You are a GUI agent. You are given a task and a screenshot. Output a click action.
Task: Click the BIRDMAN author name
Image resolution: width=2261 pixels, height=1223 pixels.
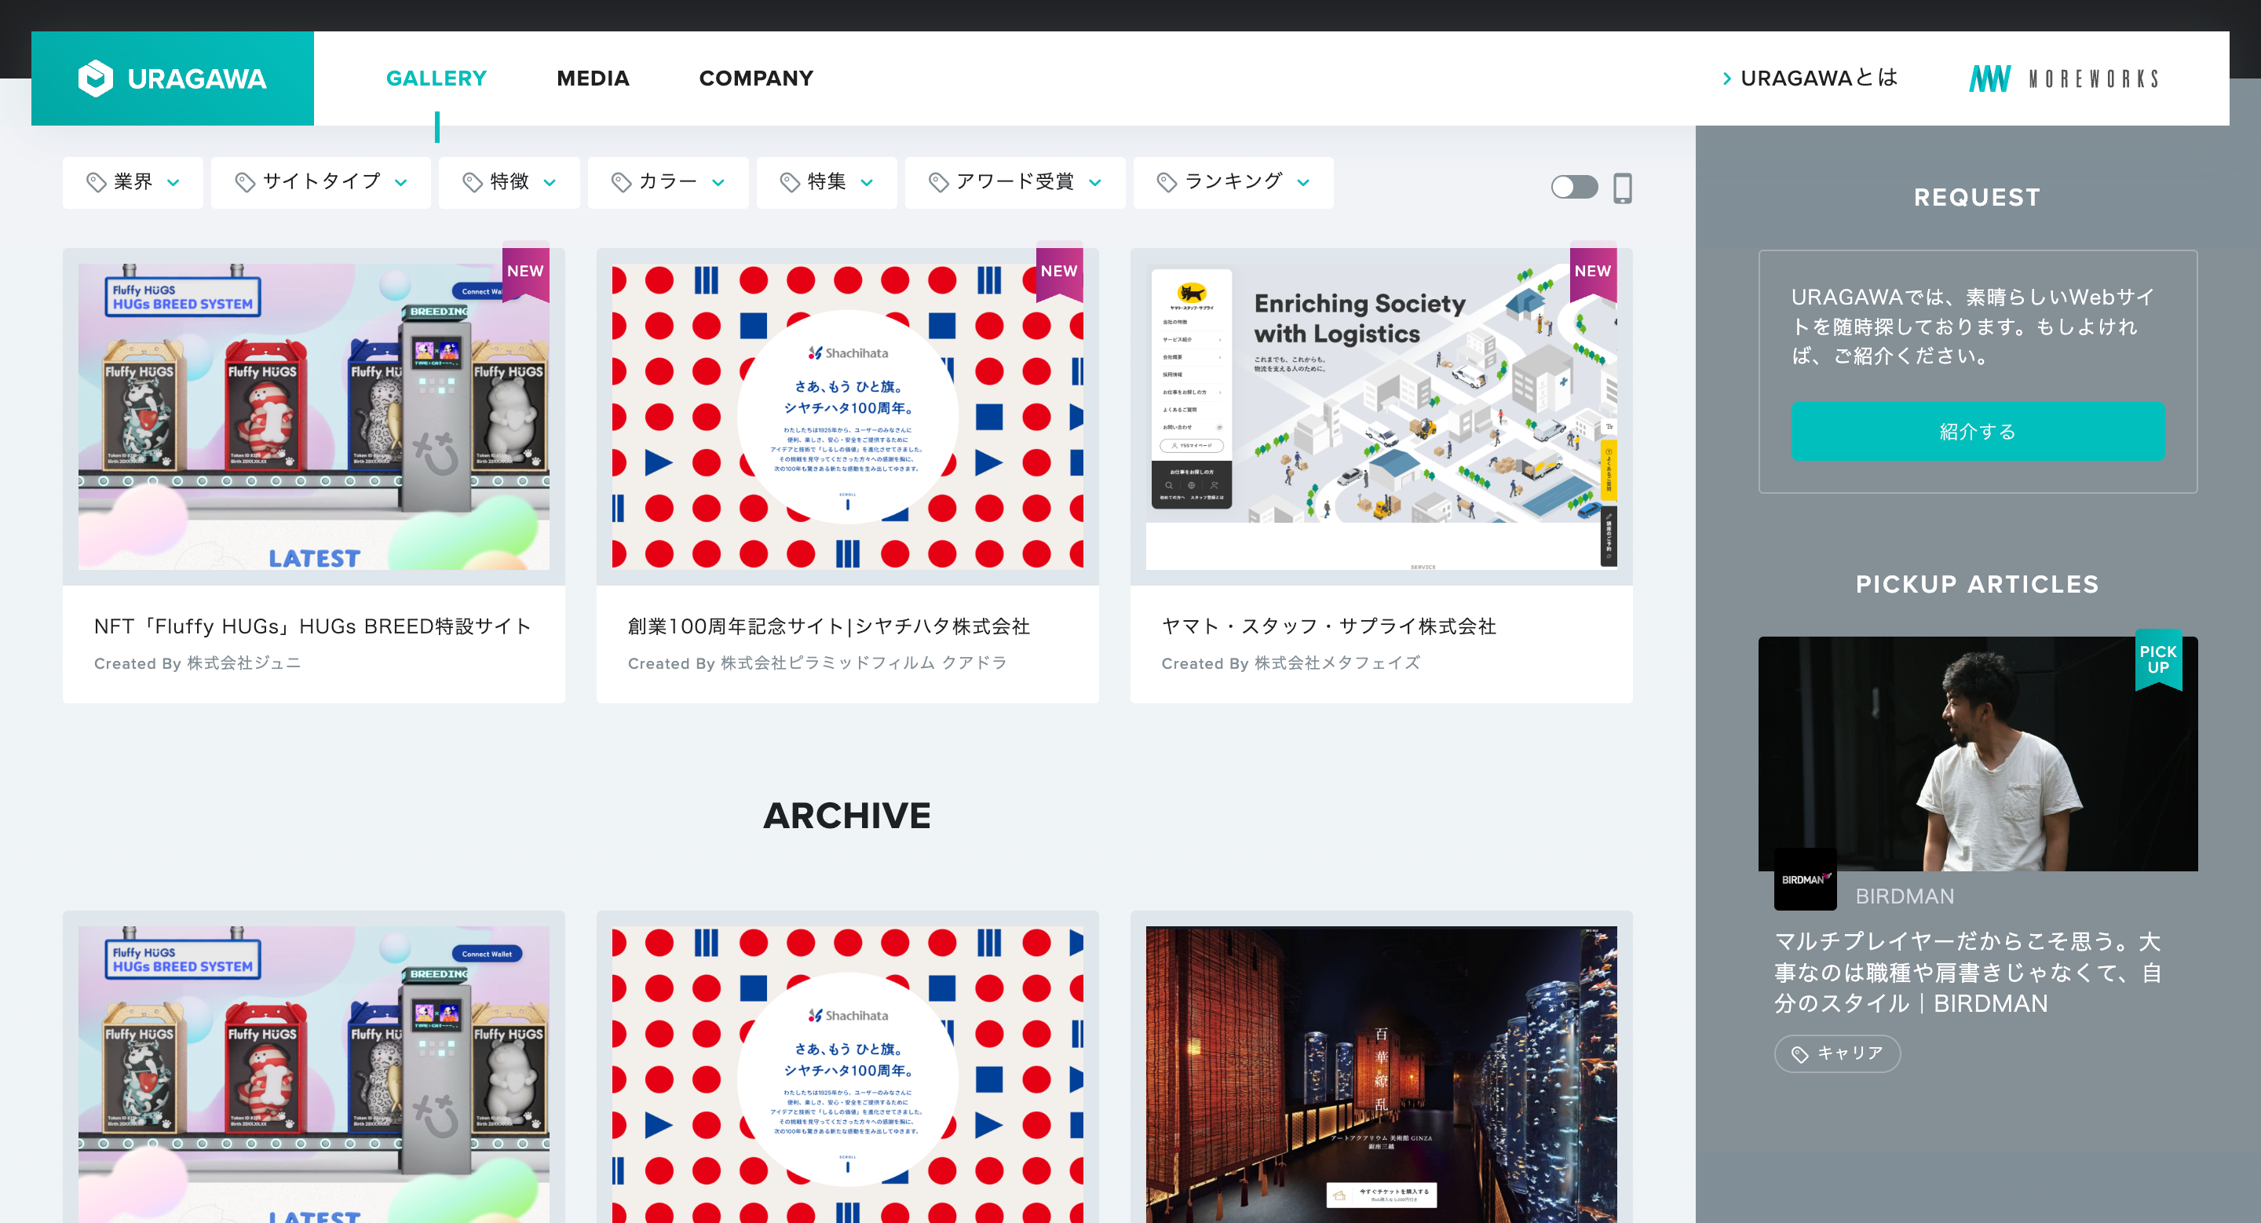(1905, 896)
